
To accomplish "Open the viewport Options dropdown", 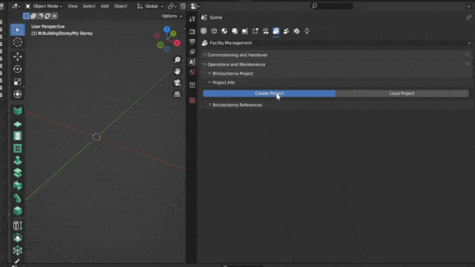I will click(x=171, y=16).
